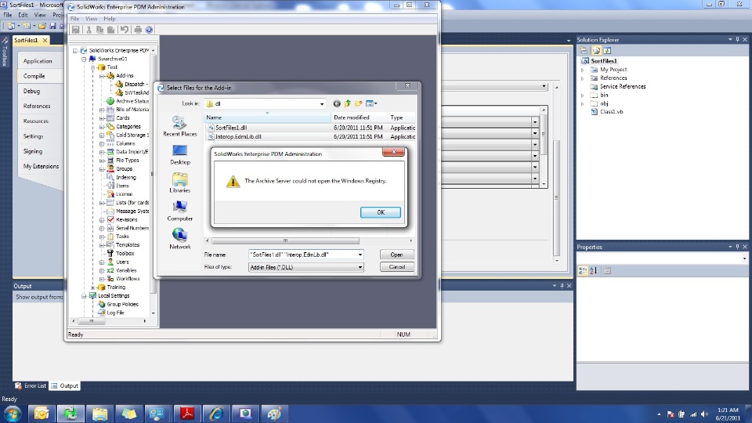Open Computer in the file dialog sidebar
Screen dimensions: 752x423
tap(180, 211)
